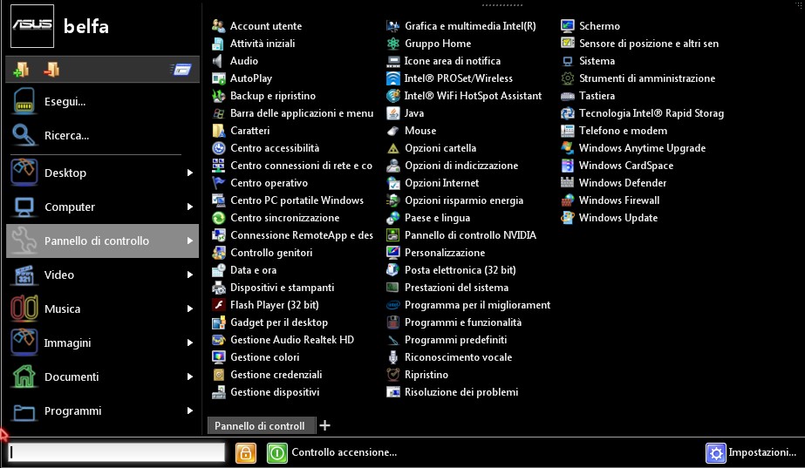The height and width of the screenshot is (468, 805).
Task: Click Paese e lingua globe icon
Action: point(393,218)
